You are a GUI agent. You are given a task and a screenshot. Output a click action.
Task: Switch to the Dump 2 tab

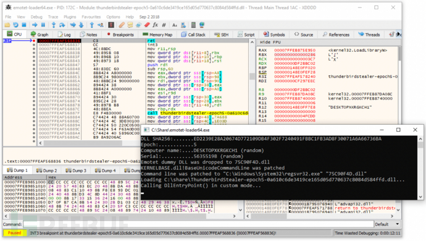click(46, 171)
